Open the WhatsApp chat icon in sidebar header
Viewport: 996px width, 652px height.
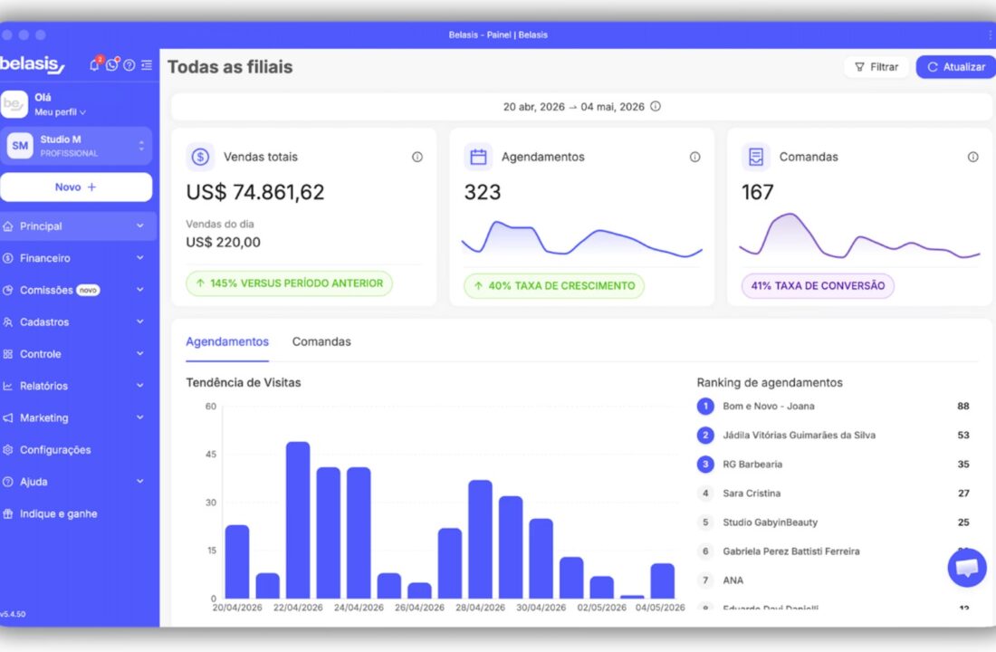pos(111,65)
